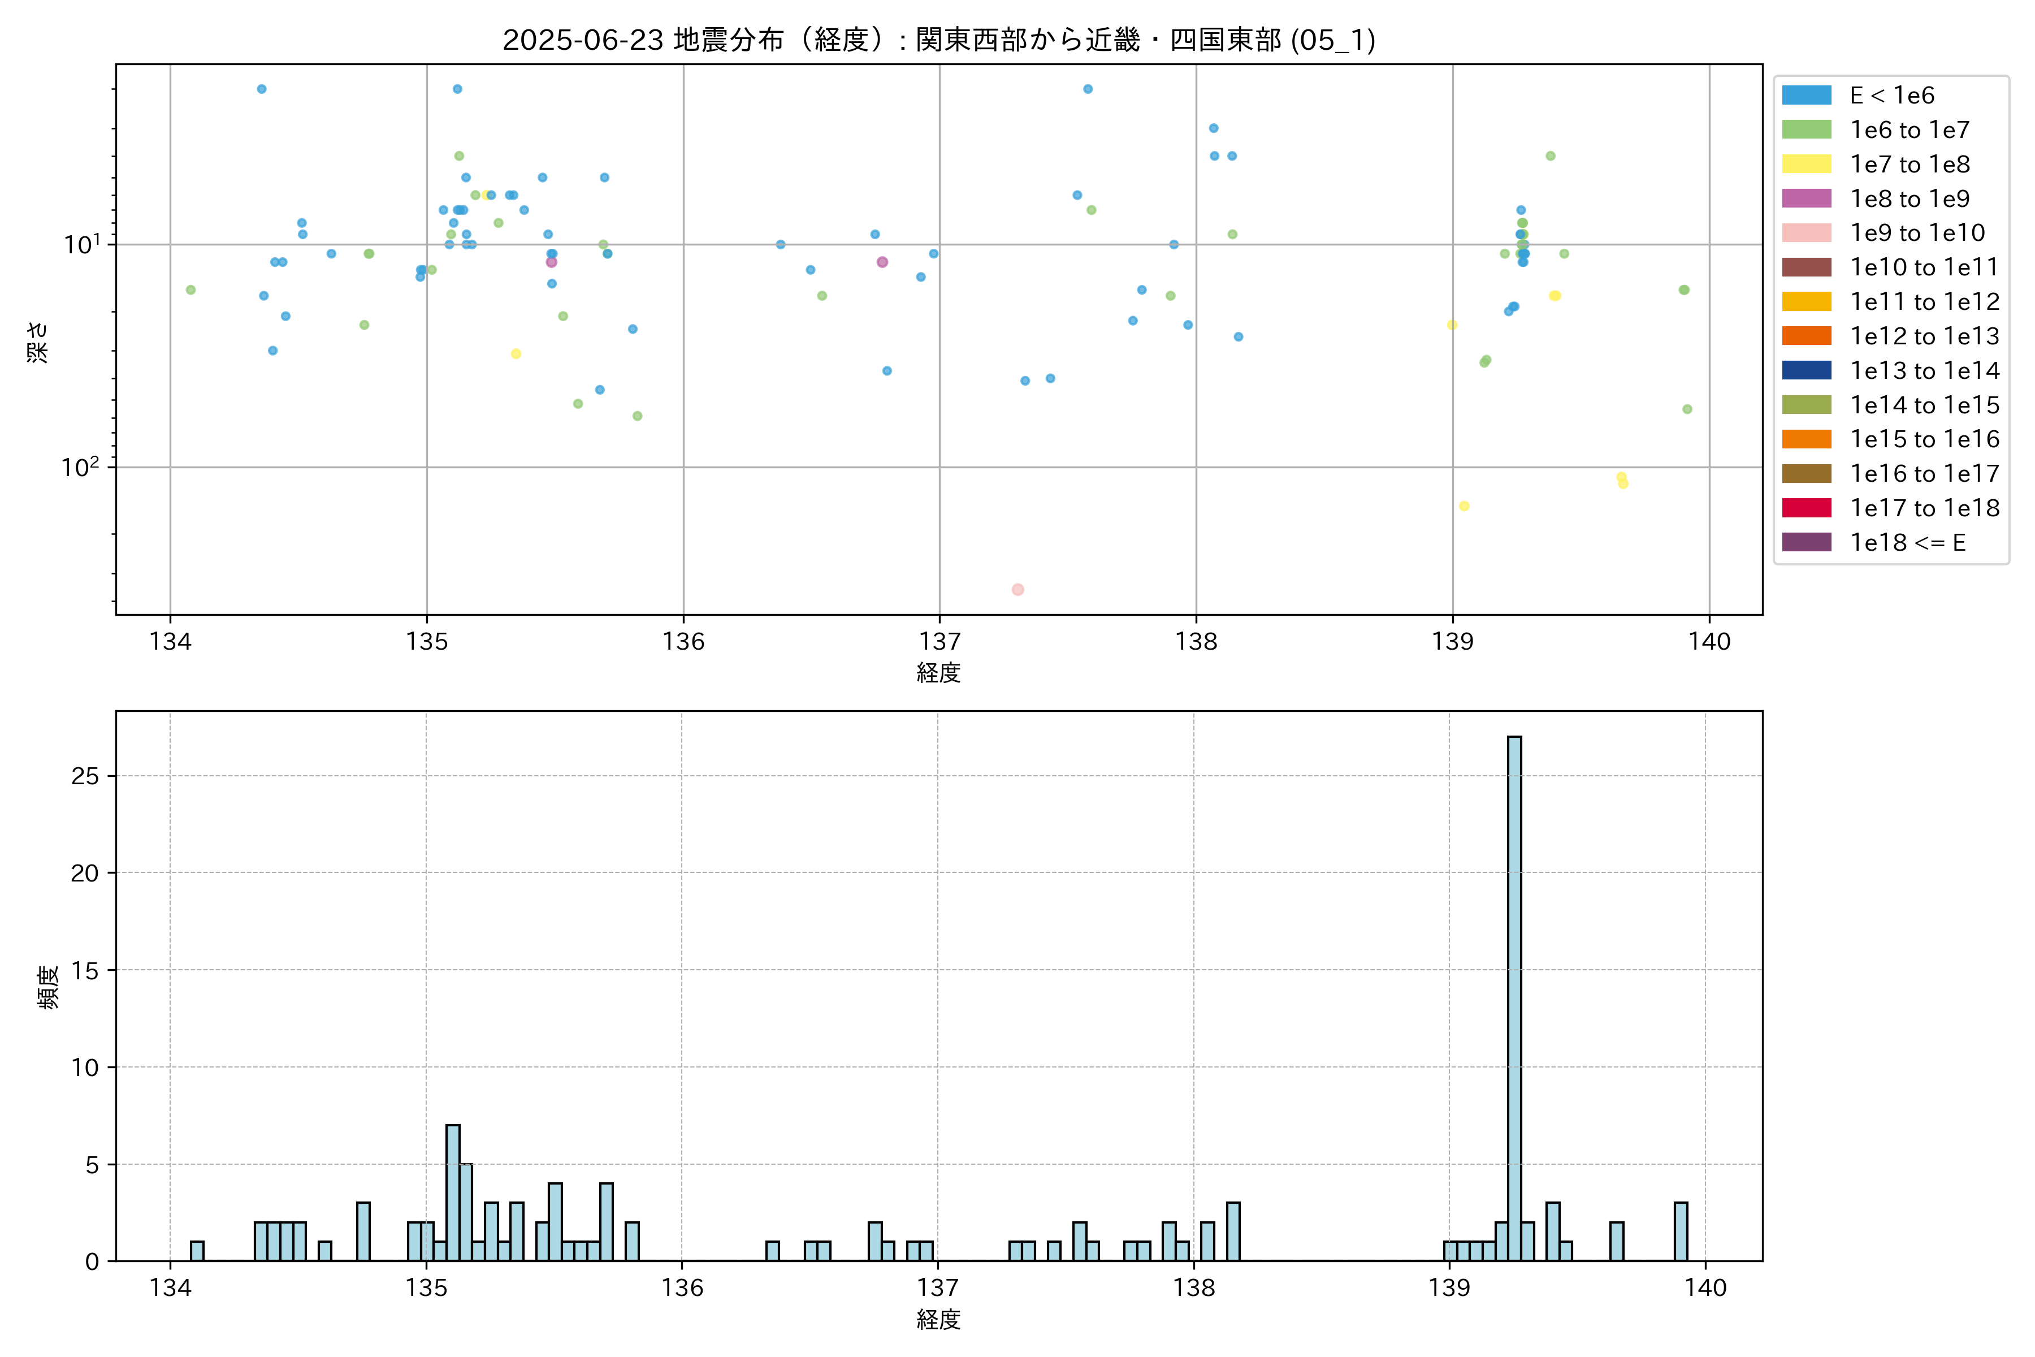
Task: Click the tallest histogram bar near 139.25
Action: 1514,995
